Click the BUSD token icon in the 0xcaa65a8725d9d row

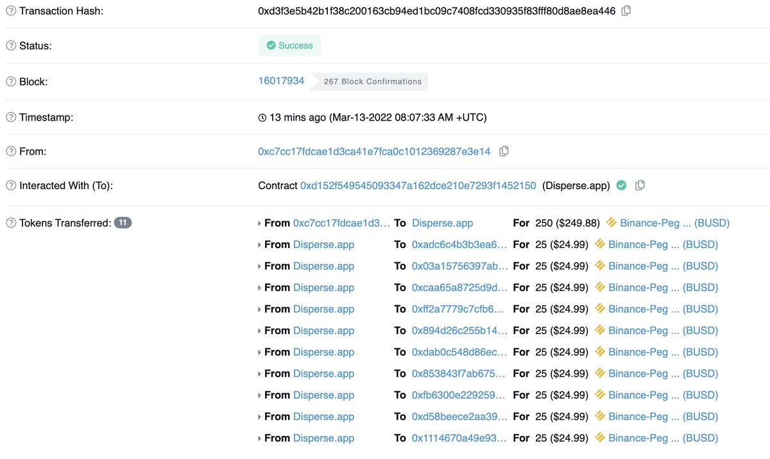600,287
